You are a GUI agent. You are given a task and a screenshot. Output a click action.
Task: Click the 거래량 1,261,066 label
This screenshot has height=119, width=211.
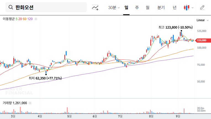[15, 103]
